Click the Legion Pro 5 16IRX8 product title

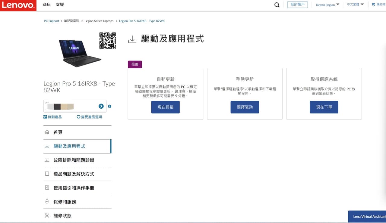pos(79,87)
